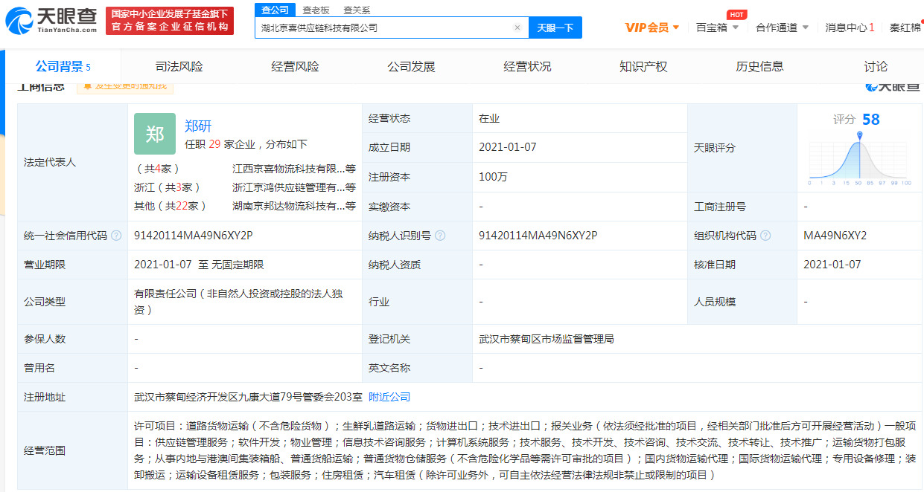Switch to the 司法风险 tab
Viewport: 924px width, 492px height.
pos(179,67)
